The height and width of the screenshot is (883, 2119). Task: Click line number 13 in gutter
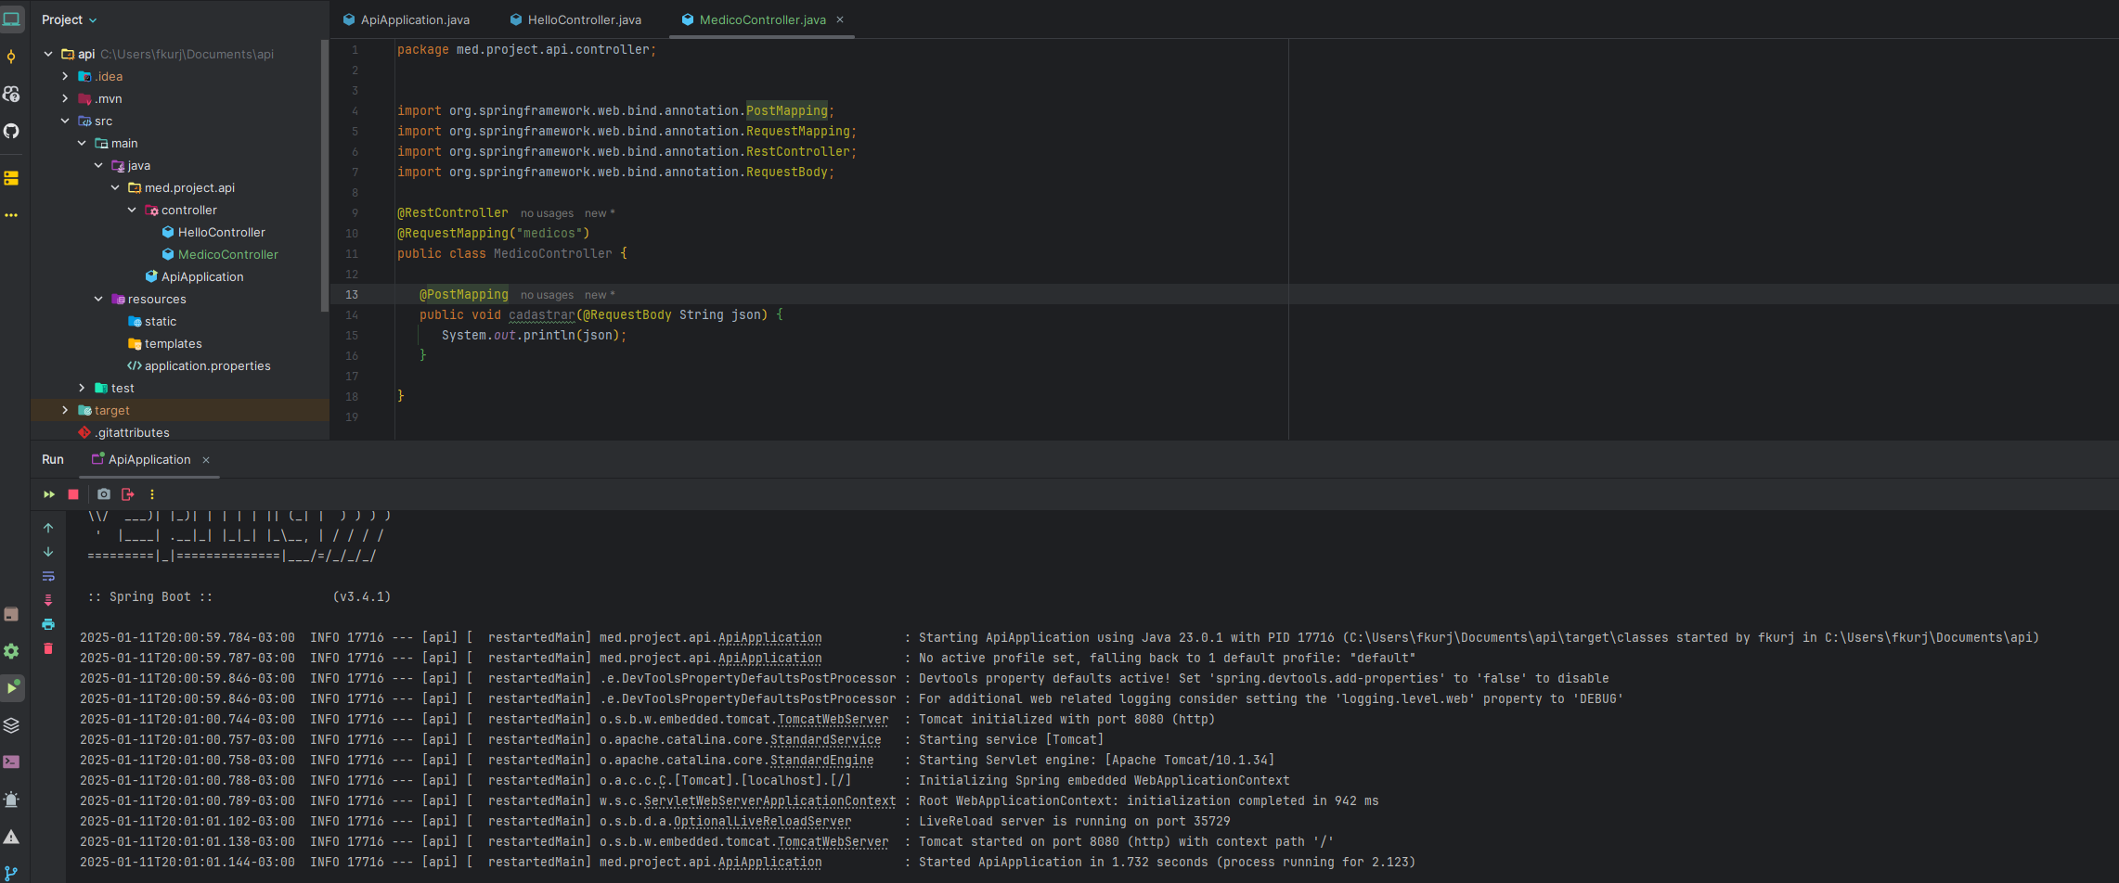tap(352, 294)
